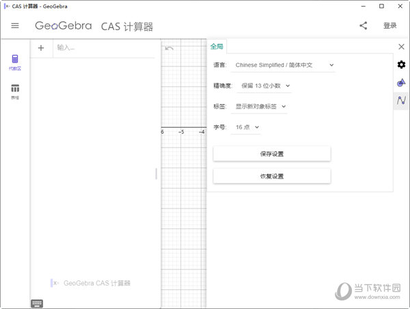Click the 保存设置 save settings button
This screenshot has height=309, width=410.
click(272, 154)
